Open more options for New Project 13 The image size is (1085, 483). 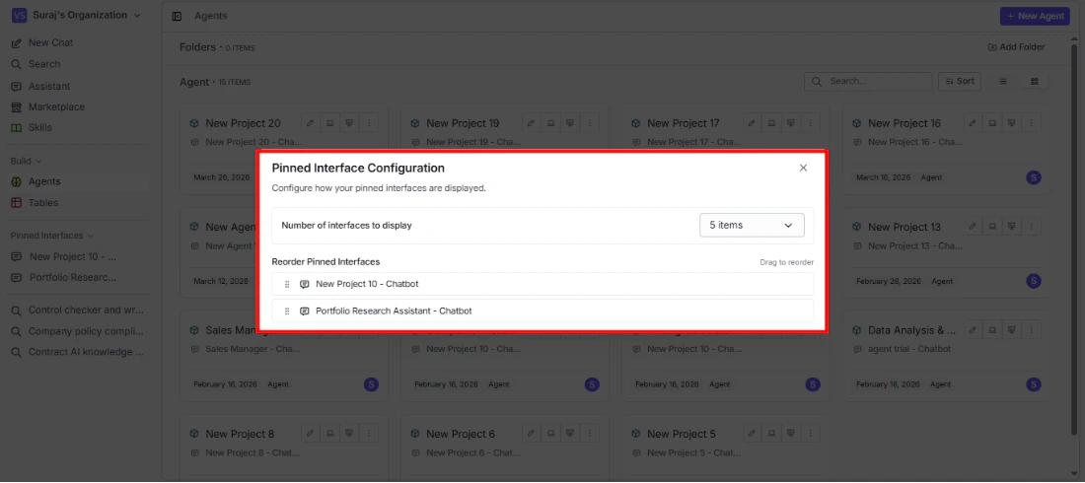pyautogui.click(x=1031, y=227)
